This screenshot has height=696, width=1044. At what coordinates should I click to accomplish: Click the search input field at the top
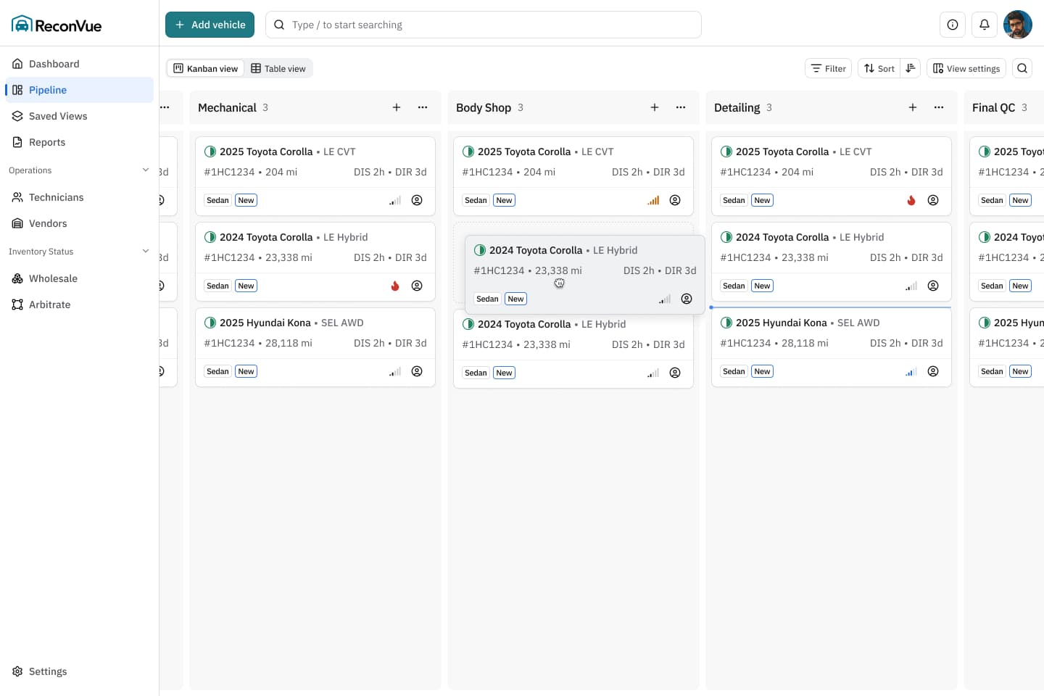click(484, 24)
